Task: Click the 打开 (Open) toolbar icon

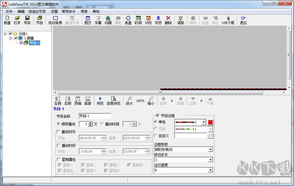Action: coord(17,20)
